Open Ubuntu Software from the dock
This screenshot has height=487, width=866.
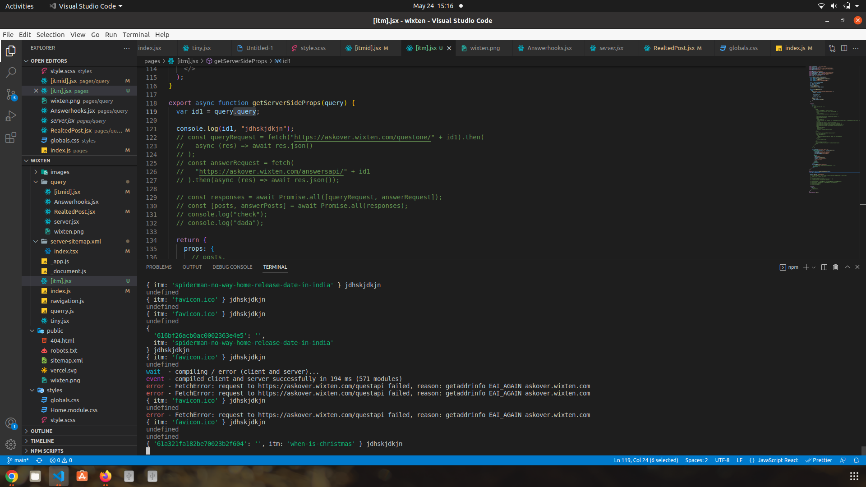(82, 476)
